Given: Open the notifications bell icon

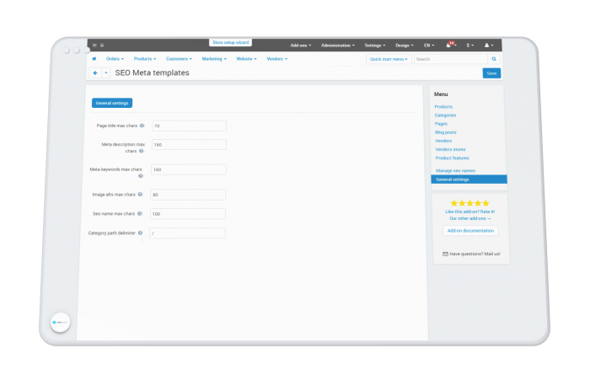Looking at the screenshot, I should point(448,46).
